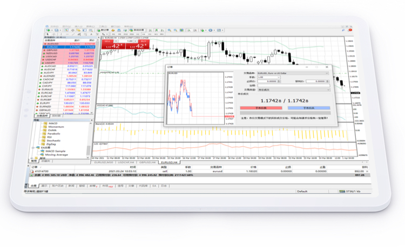Switch timeframe to M1

click(x=113, y=35)
